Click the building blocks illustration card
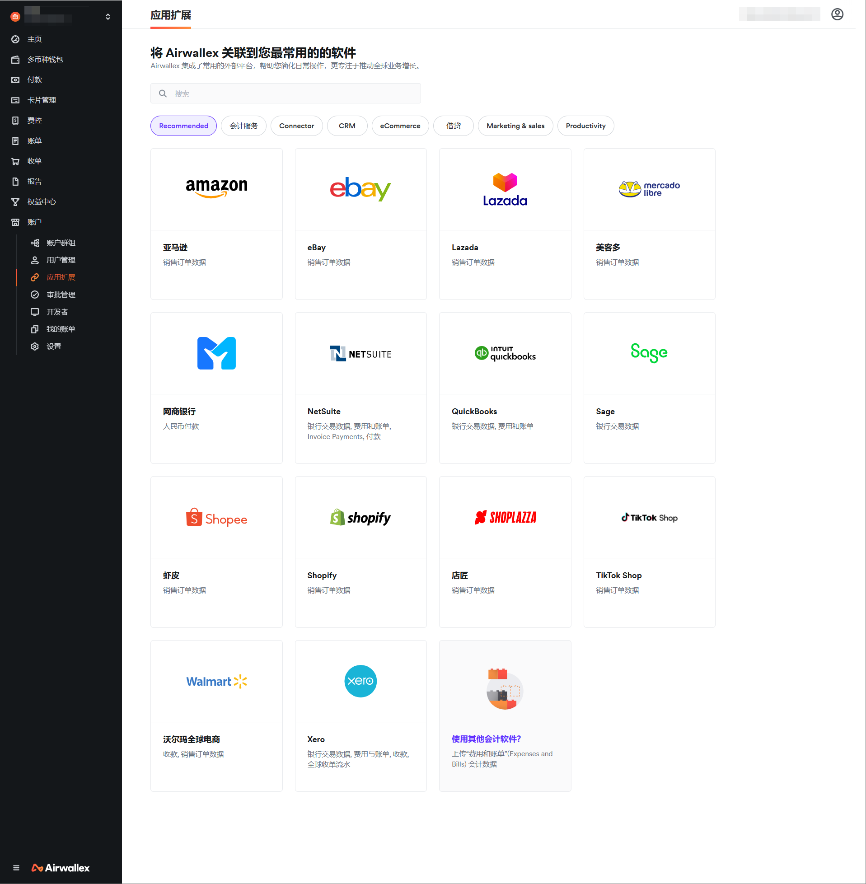Screen dimensions: 866x884 click(505, 689)
